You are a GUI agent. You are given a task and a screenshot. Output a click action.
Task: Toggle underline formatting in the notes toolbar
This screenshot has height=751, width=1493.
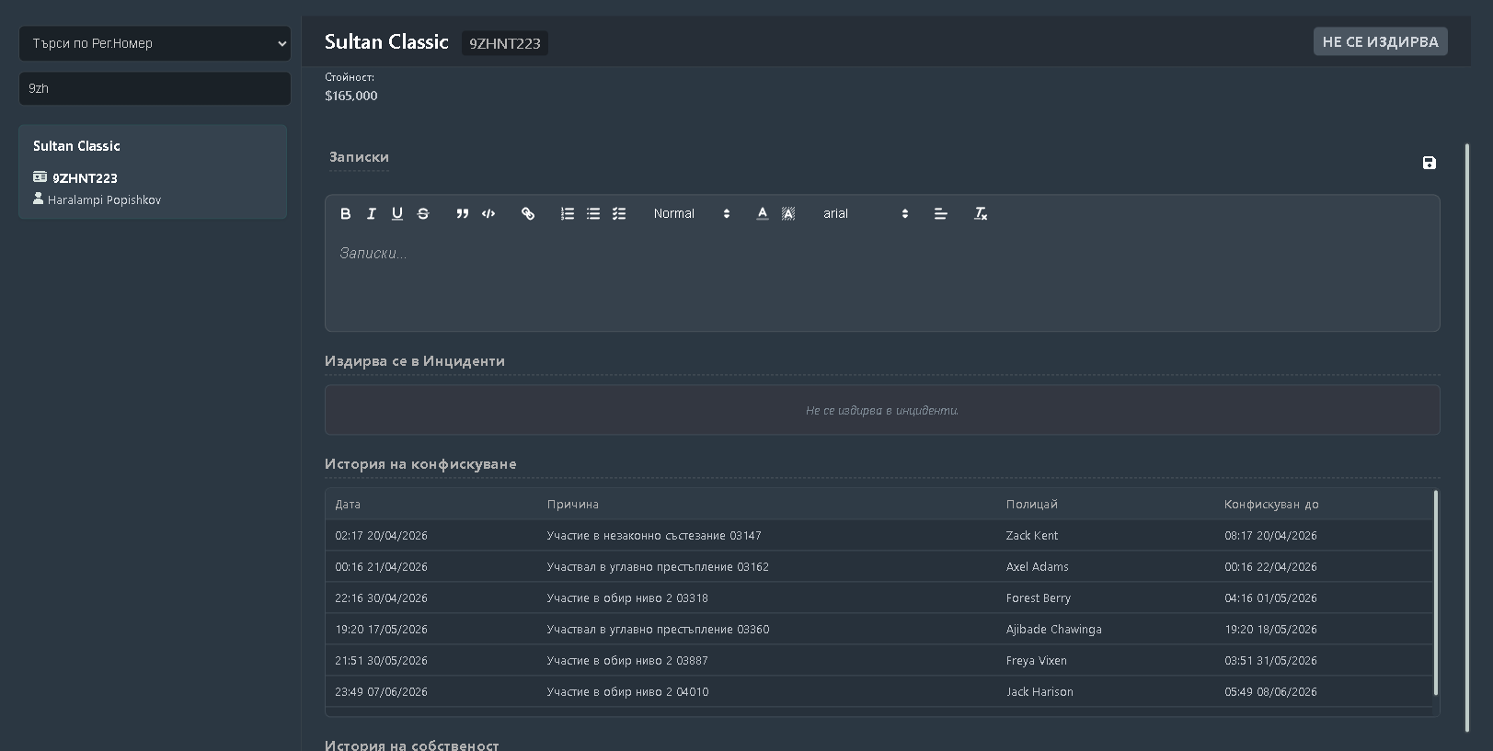pyautogui.click(x=397, y=213)
